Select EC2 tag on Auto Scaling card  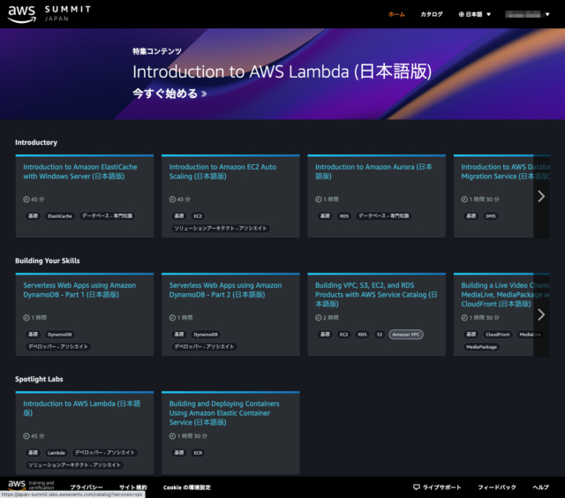click(198, 215)
